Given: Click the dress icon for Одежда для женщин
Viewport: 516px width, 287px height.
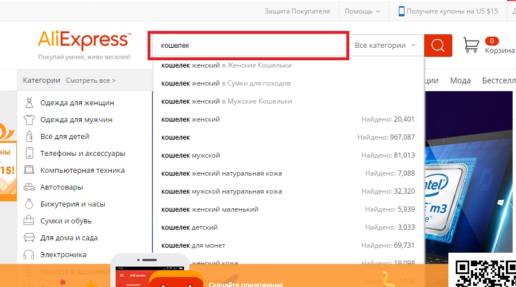Looking at the screenshot, I should pos(29,103).
